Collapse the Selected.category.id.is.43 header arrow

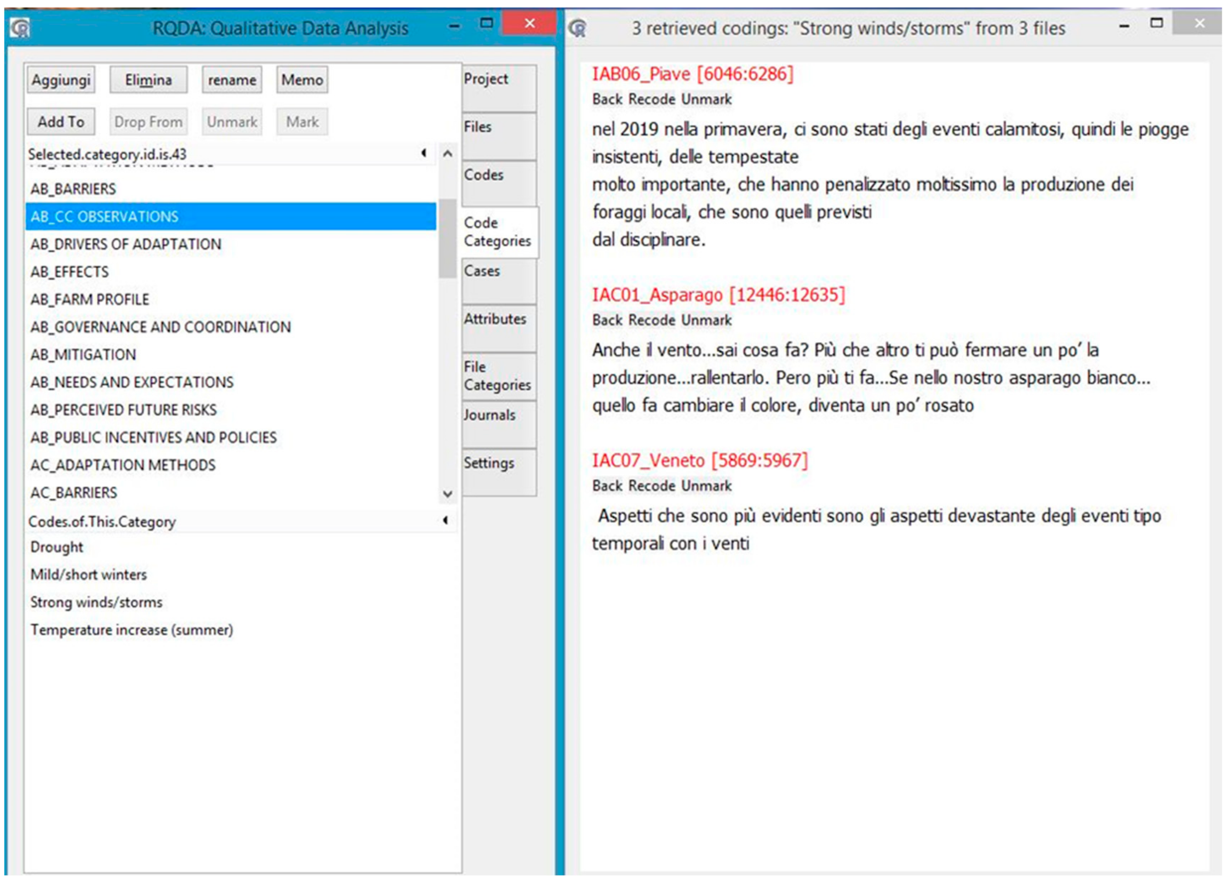click(424, 153)
